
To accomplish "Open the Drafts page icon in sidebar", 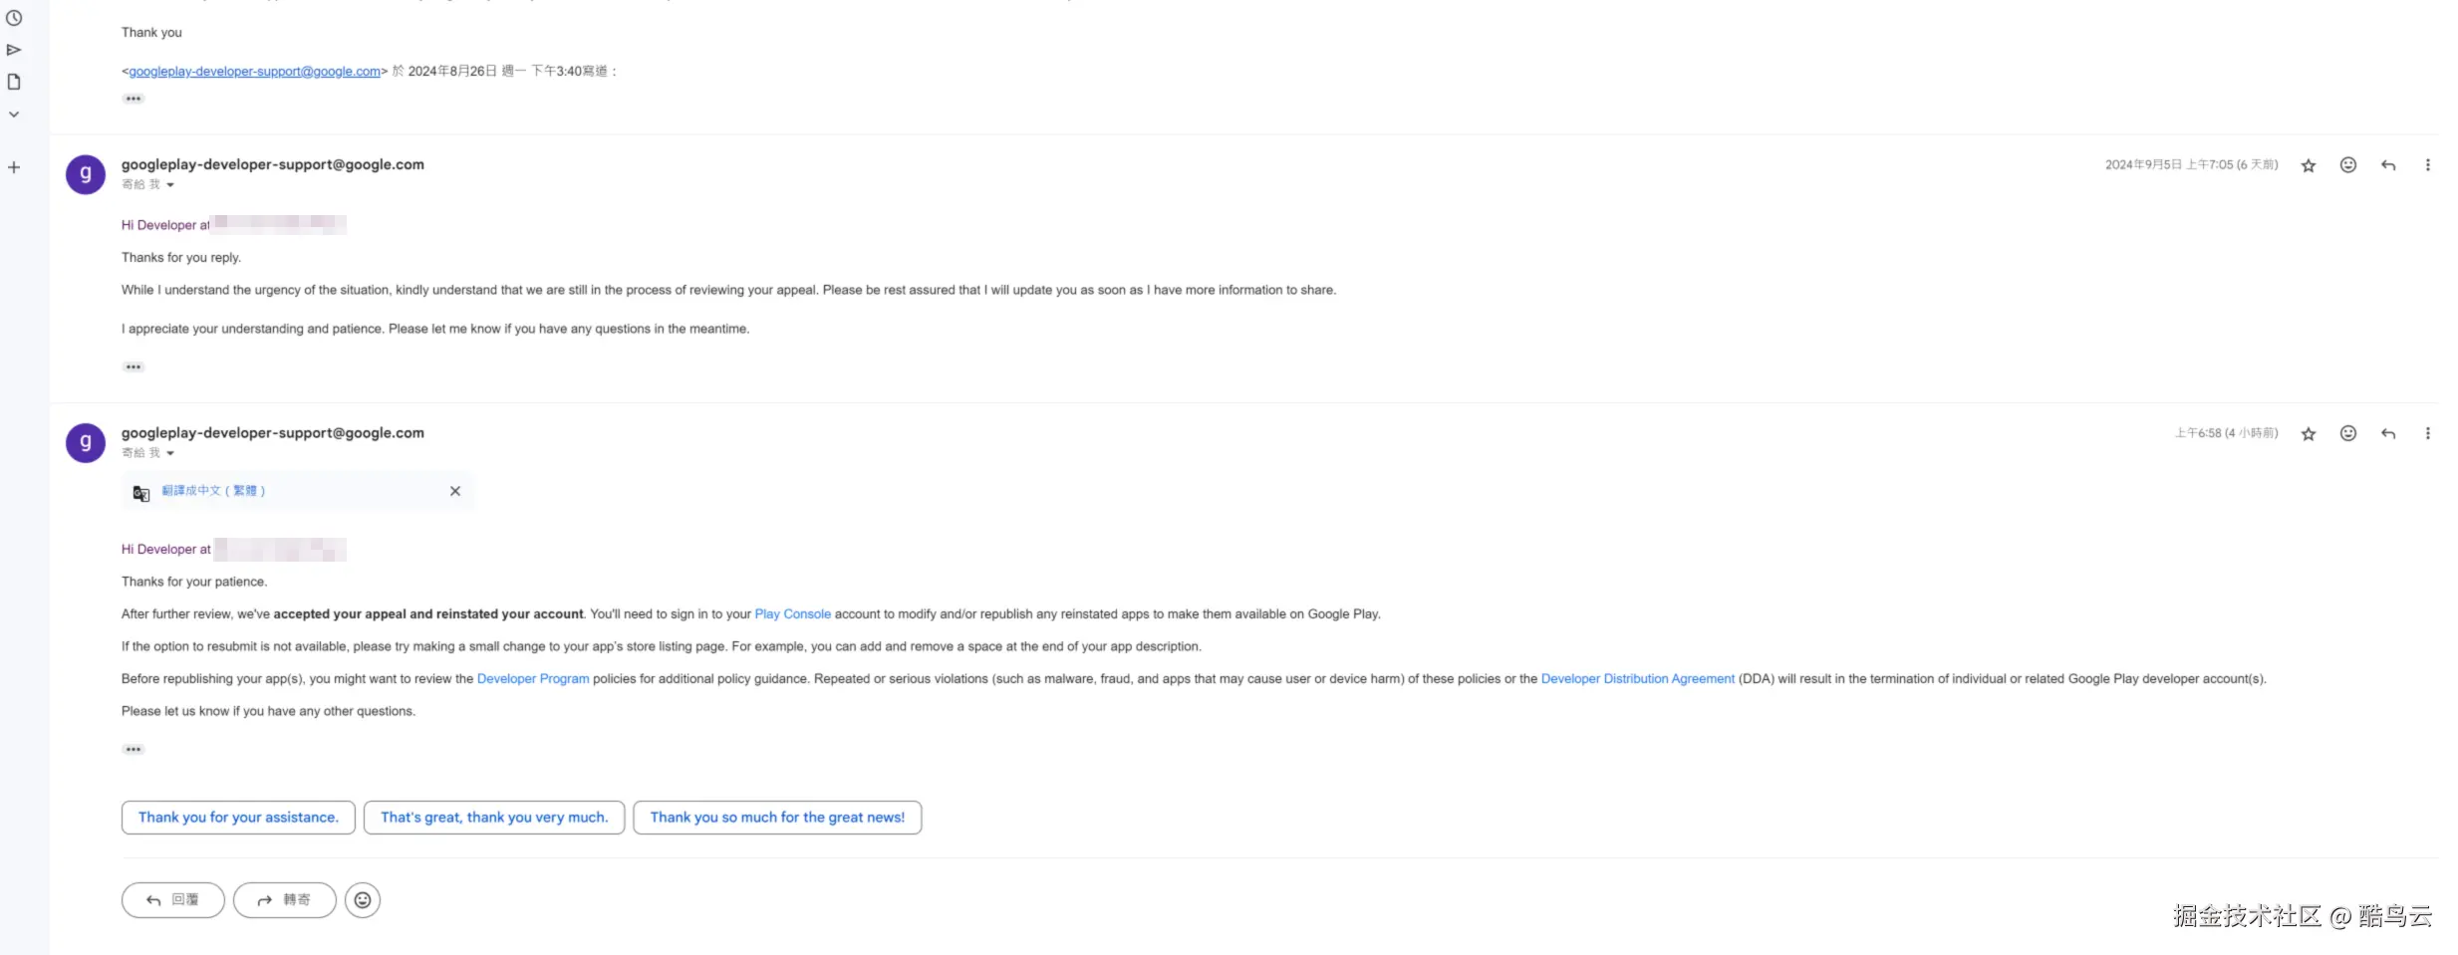I will [14, 82].
